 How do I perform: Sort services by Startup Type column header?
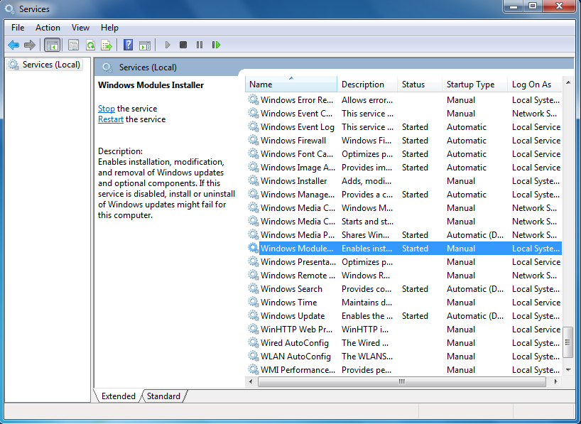(x=470, y=85)
